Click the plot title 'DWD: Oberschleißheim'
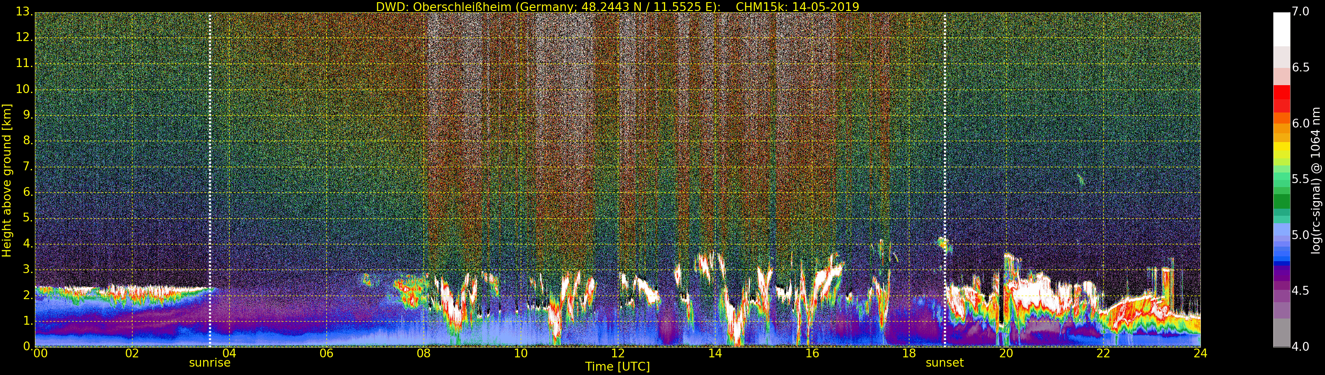1325x375 pixels. pos(617,7)
